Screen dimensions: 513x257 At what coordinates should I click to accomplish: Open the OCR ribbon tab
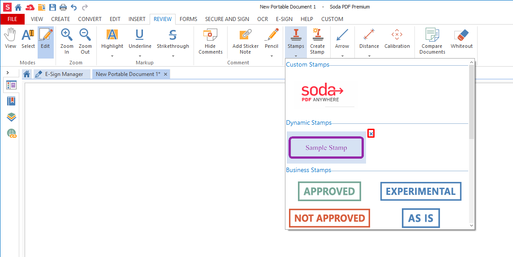click(x=263, y=19)
